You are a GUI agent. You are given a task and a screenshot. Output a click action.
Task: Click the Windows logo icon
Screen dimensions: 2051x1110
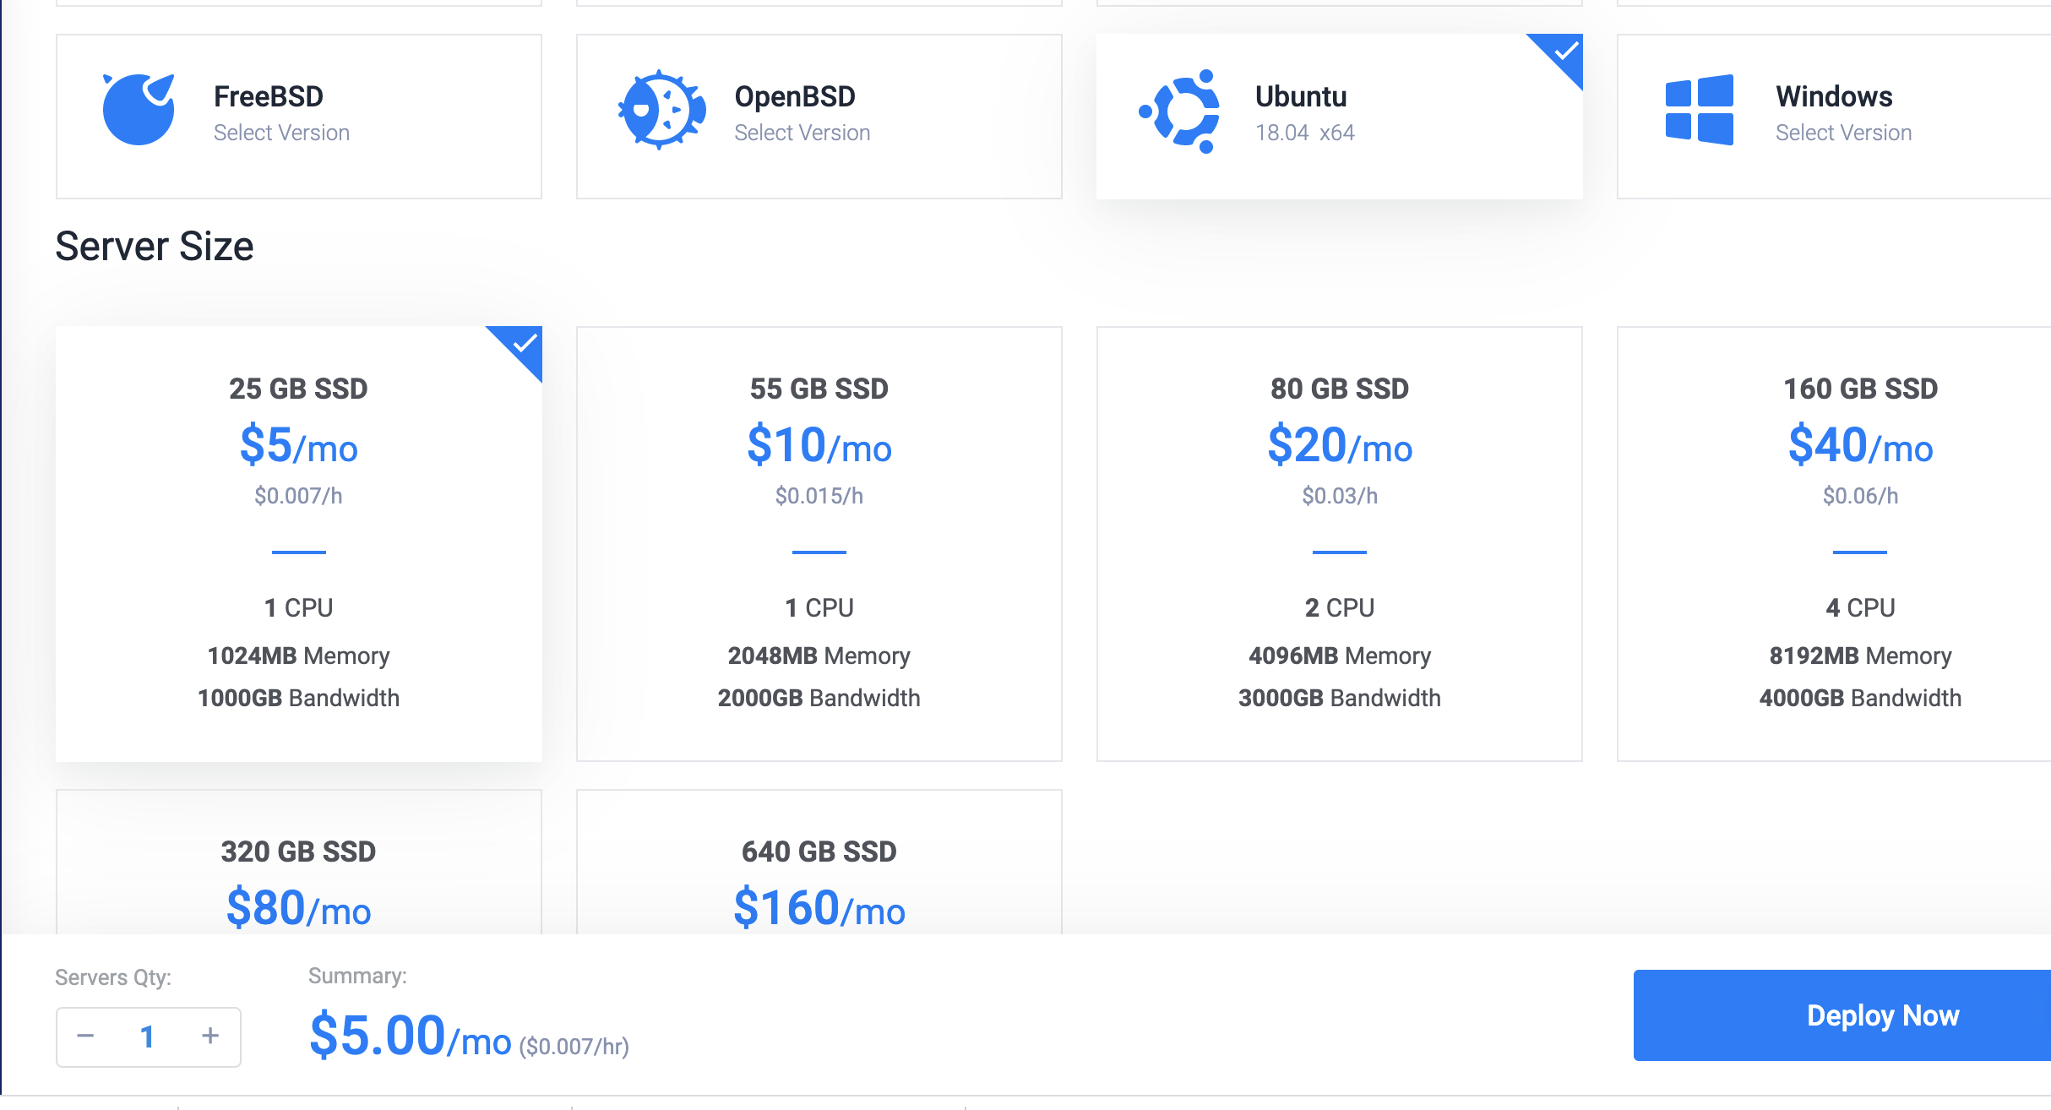click(x=1699, y=110)
